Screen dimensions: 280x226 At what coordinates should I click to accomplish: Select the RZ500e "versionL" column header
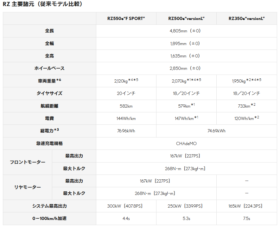186,18
